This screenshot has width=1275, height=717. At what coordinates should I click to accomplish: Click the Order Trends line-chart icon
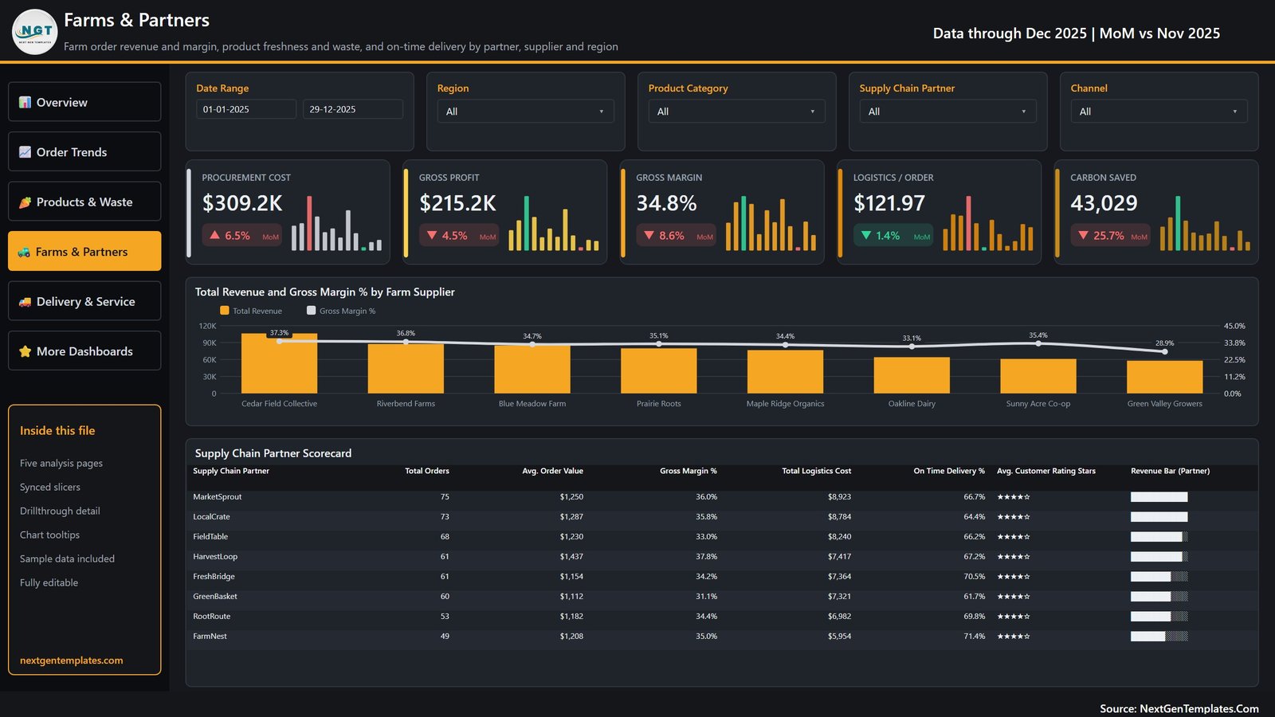(x=25, y=152)
